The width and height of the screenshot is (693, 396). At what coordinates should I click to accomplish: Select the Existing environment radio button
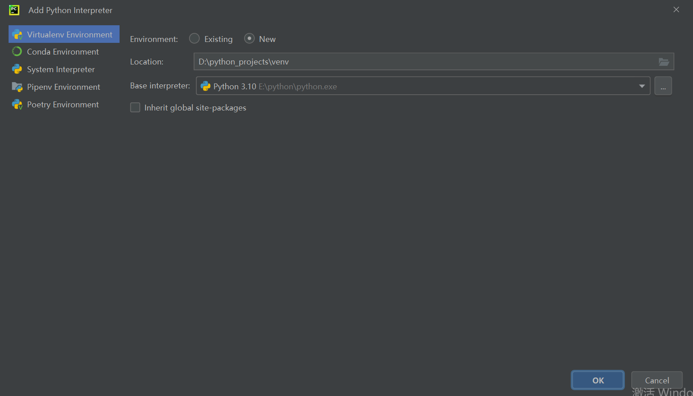[x=194, y=39]
